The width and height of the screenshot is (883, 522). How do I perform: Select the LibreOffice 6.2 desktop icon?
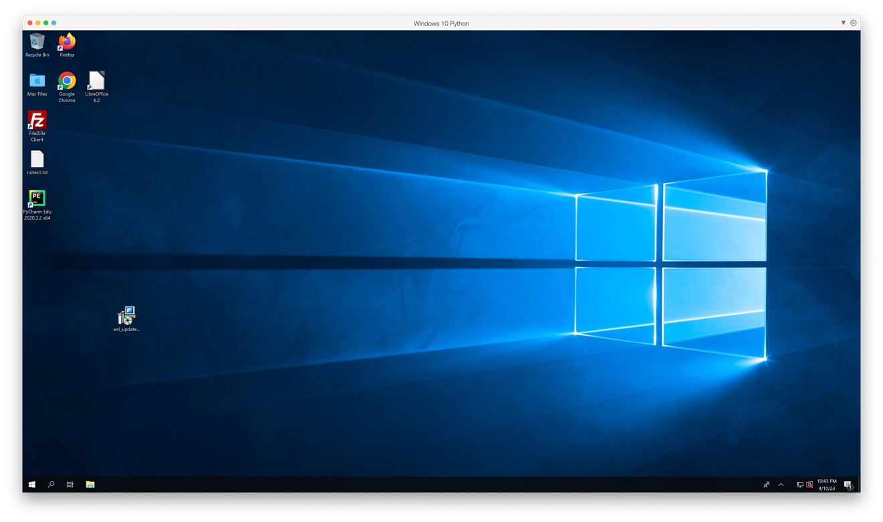coord(96,87)
